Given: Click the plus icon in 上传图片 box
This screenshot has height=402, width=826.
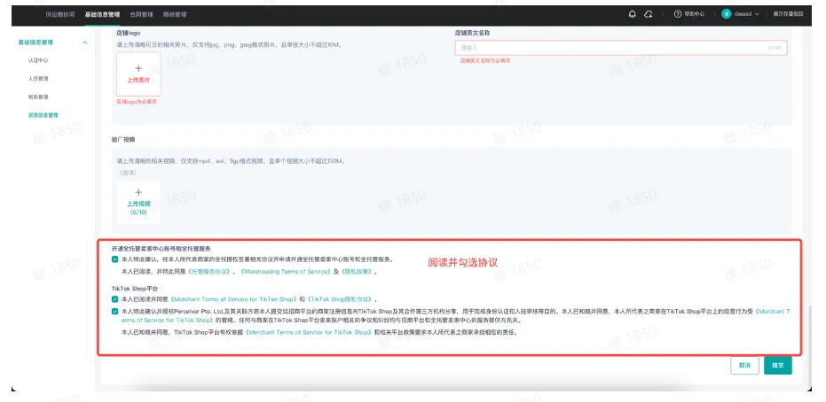Looking at the screenshot, I should [x=138, y=68].
